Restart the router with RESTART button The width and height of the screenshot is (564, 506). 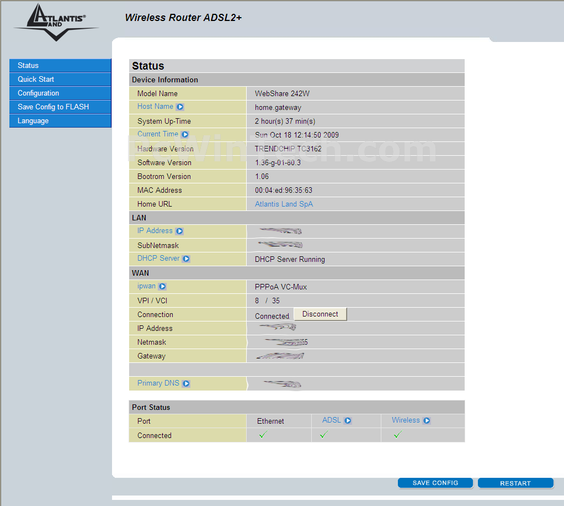click(515, 483)
